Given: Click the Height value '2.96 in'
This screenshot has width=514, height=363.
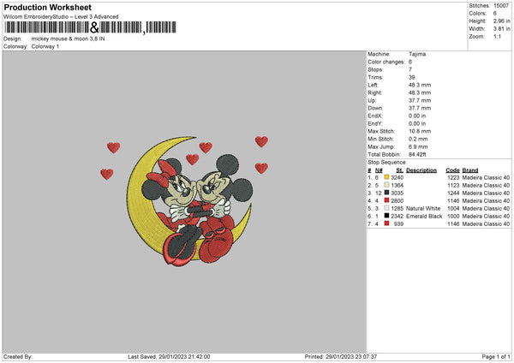Looking at the screenshot, I should pyautogui.click(x=501, y=21).
